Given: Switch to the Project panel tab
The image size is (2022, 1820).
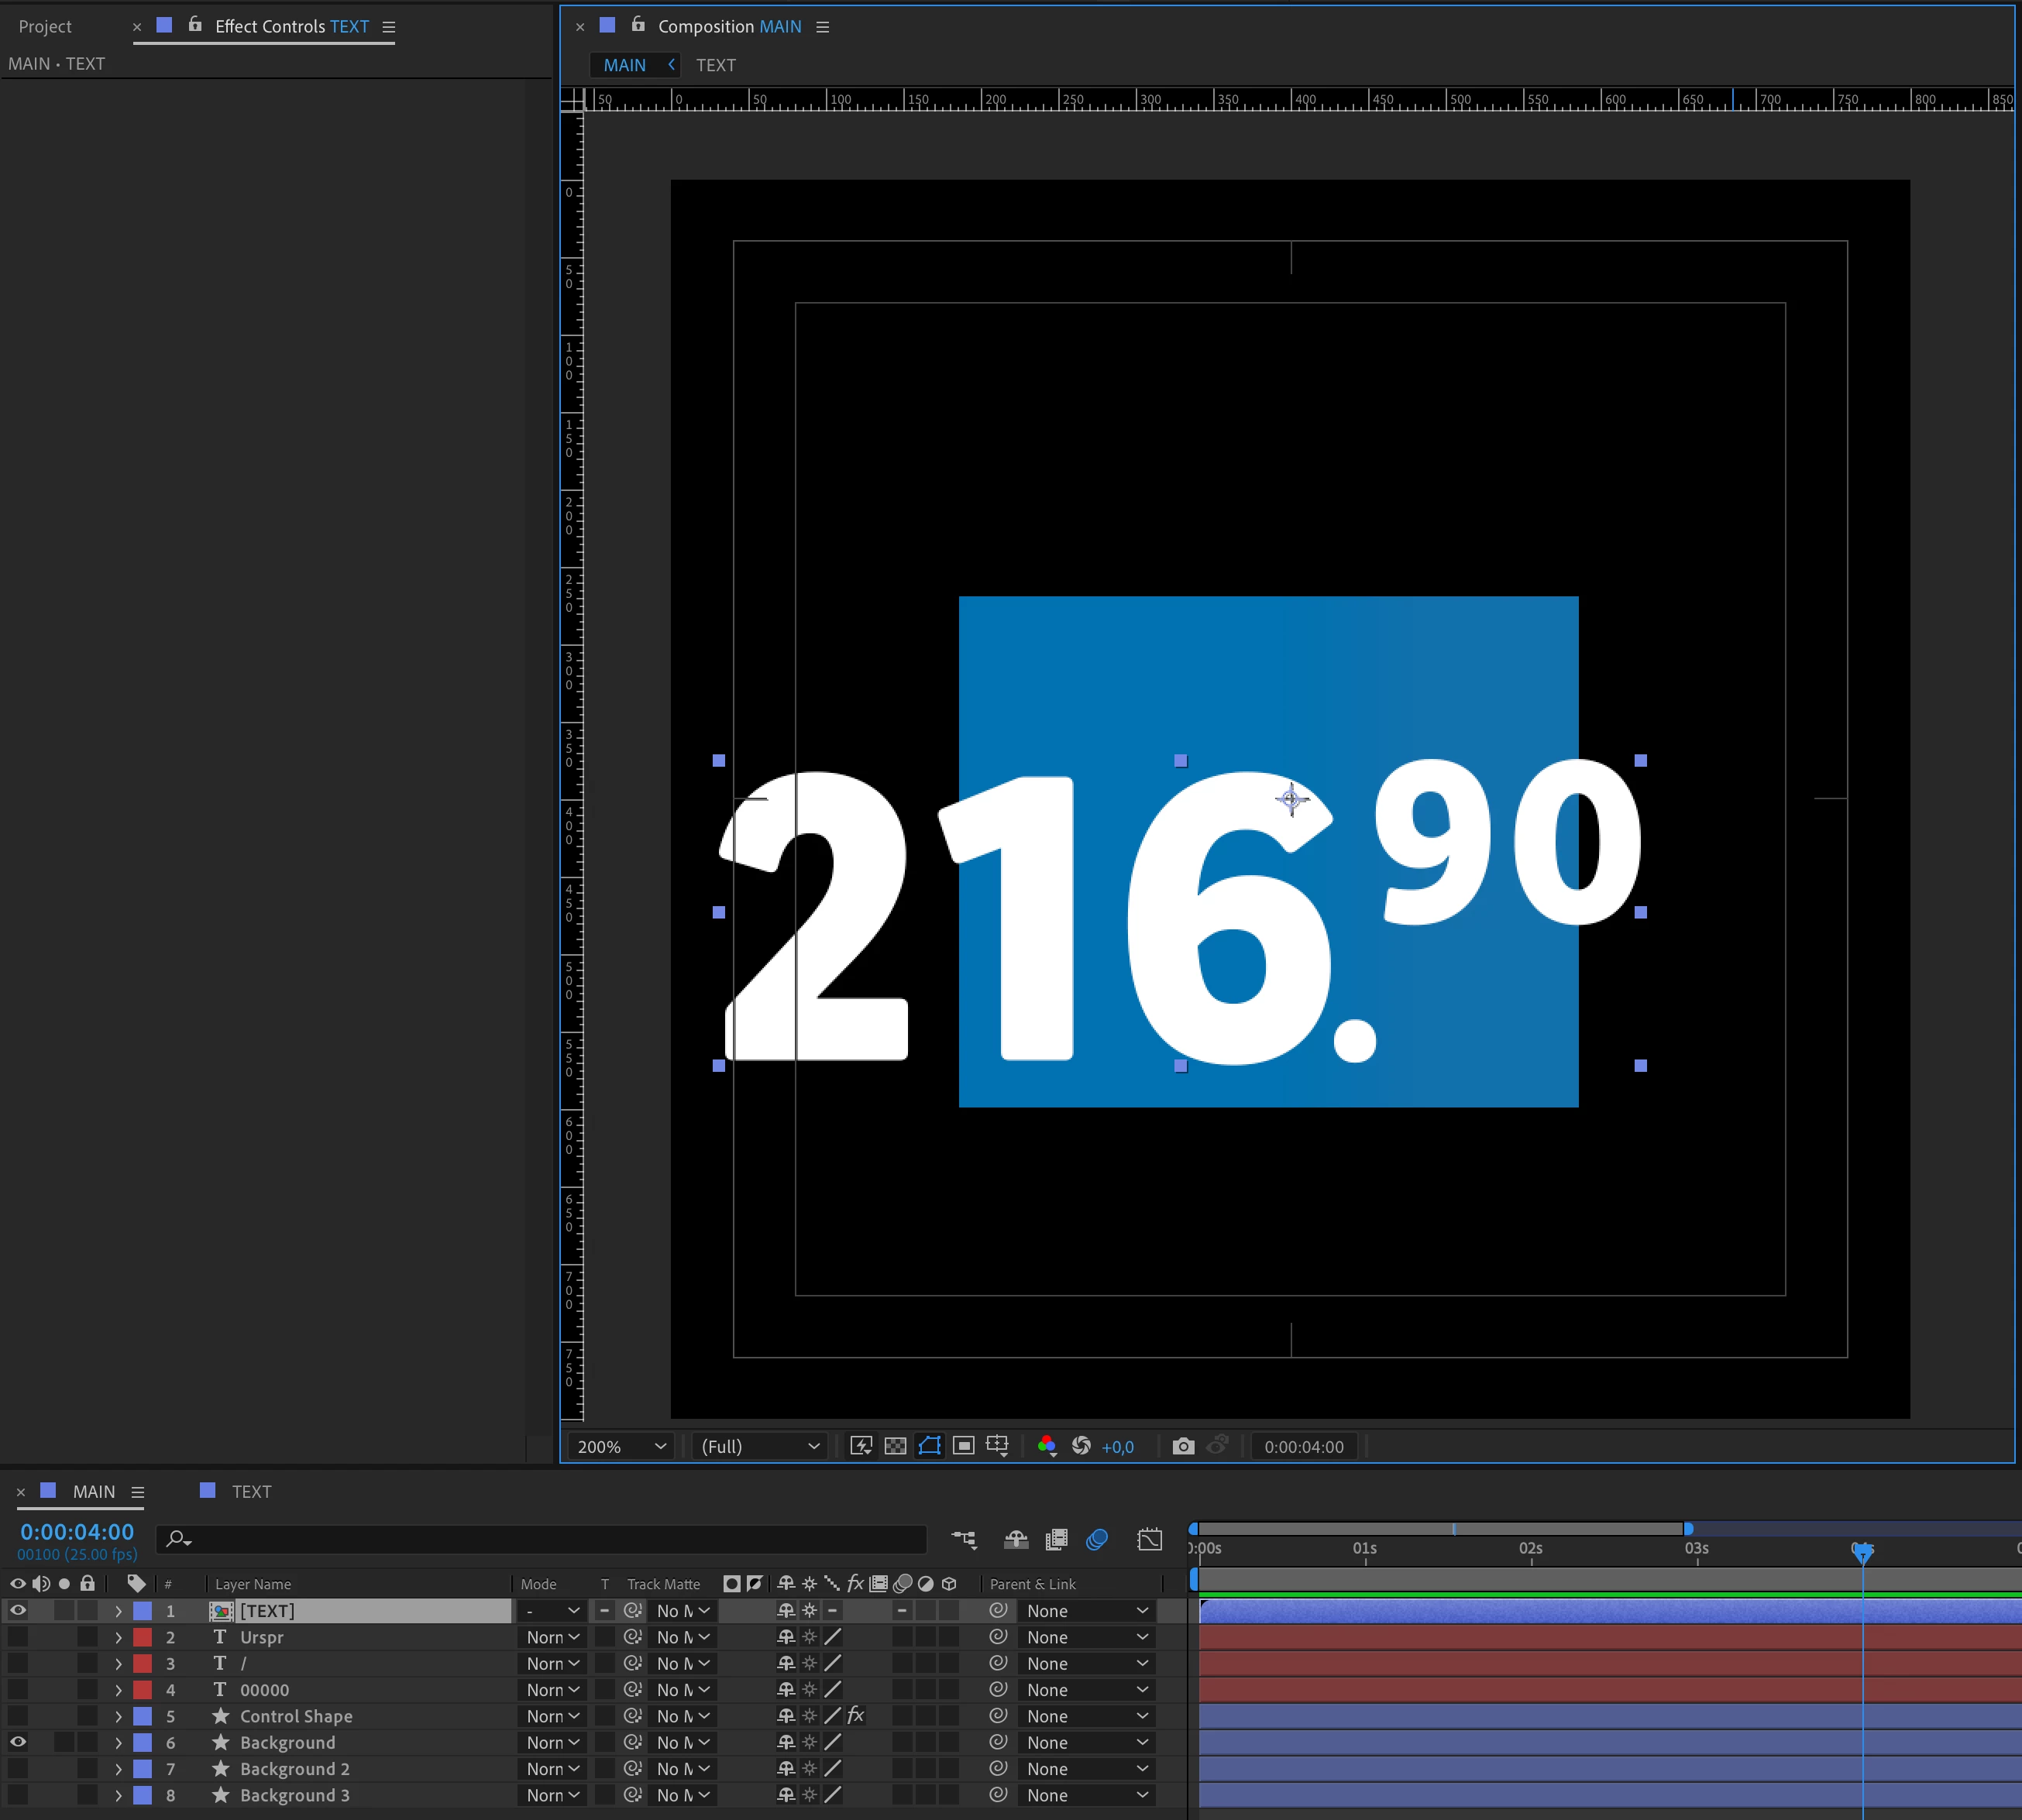Looking at the screenshot, I should pyautogui.click(x=45, y=27).
